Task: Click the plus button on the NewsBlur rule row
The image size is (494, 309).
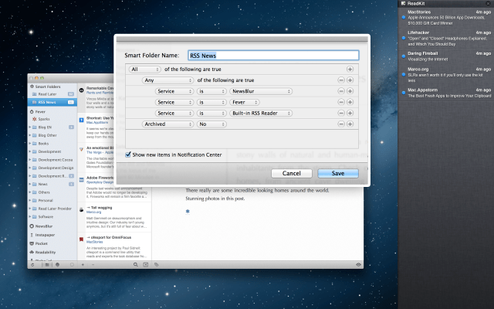Action: coord(350,91)
